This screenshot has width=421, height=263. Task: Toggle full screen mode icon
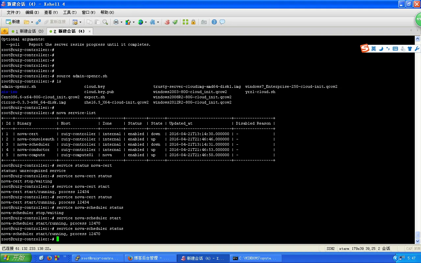[x=186, y=22]
